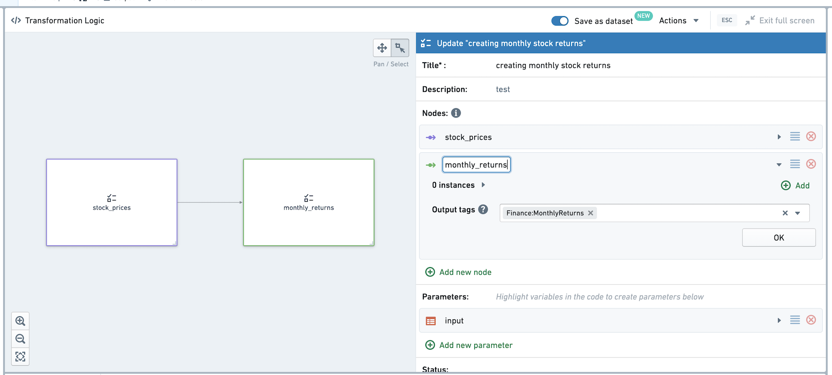The image size is (832, 375).
Task: Click the stock_prices row purple arrow icon
Action: coord(431,137)
